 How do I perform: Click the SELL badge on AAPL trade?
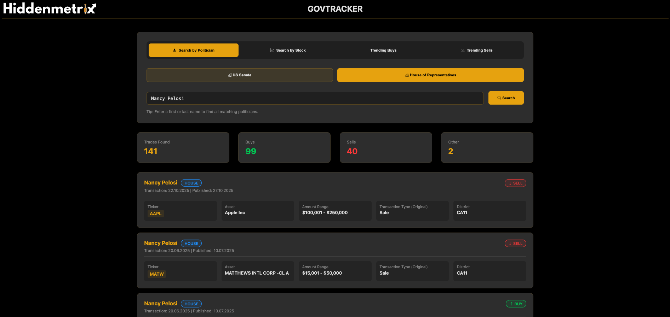[x=515, y=183]
